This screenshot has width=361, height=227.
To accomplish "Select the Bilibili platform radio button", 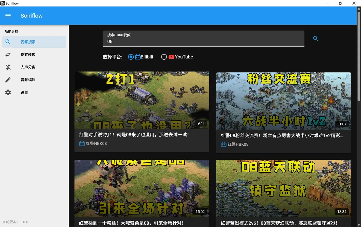I will (x=131, y=57).
